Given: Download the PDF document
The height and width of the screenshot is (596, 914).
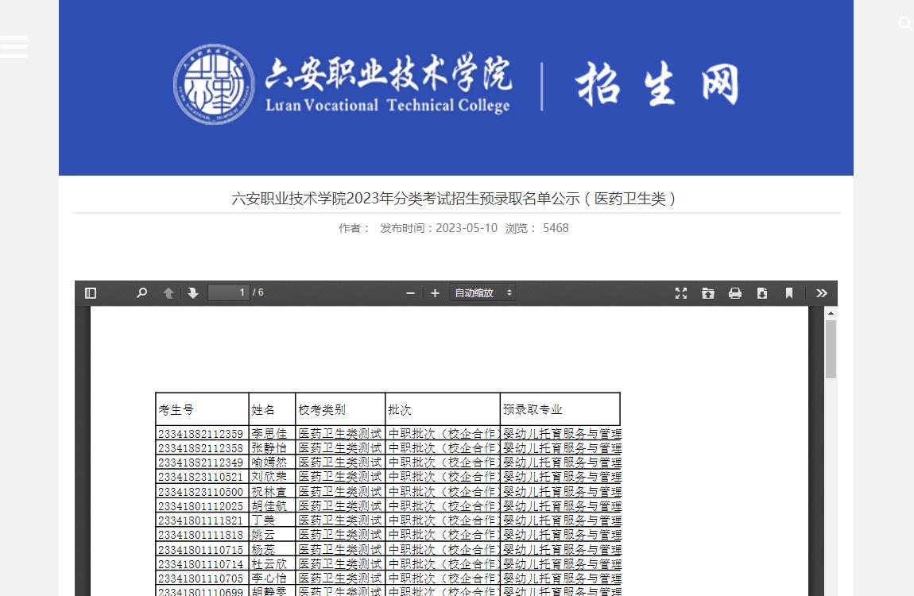Looking at the screenshot, I should [762, 293].
